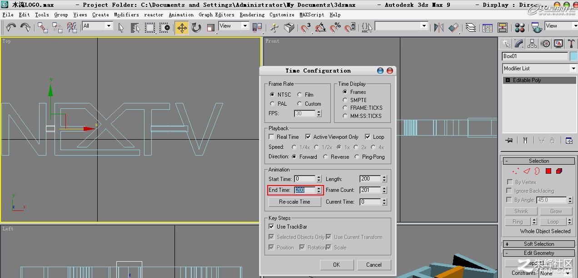Select Polygon sub-object level icon

pyautogui.click(x=548, y=171)
